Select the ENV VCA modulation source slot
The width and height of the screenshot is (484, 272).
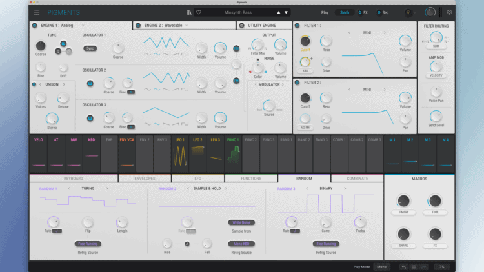point(127,153)
